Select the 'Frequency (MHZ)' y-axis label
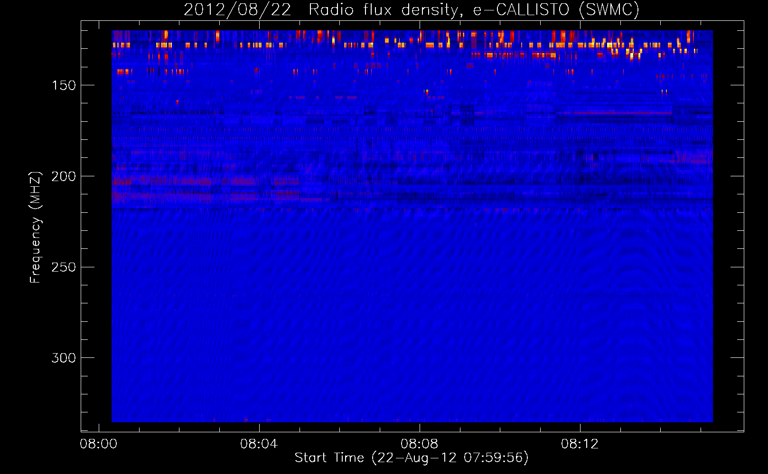Image resolution: width=768 pixels, height=474 pixels. 35,227
